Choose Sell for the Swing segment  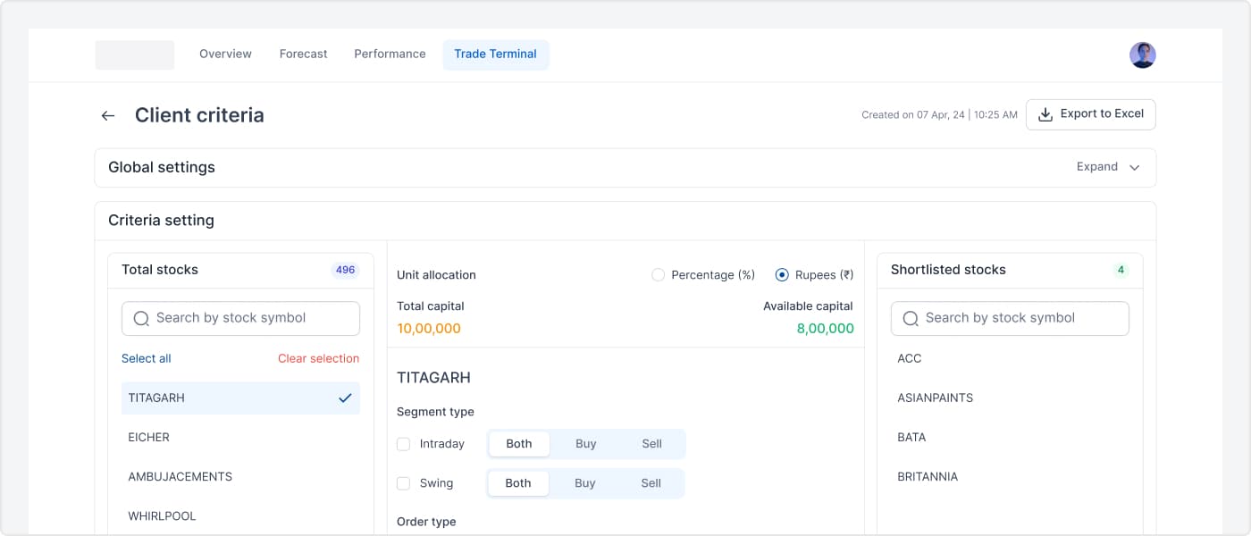click(x=651, y=483)
